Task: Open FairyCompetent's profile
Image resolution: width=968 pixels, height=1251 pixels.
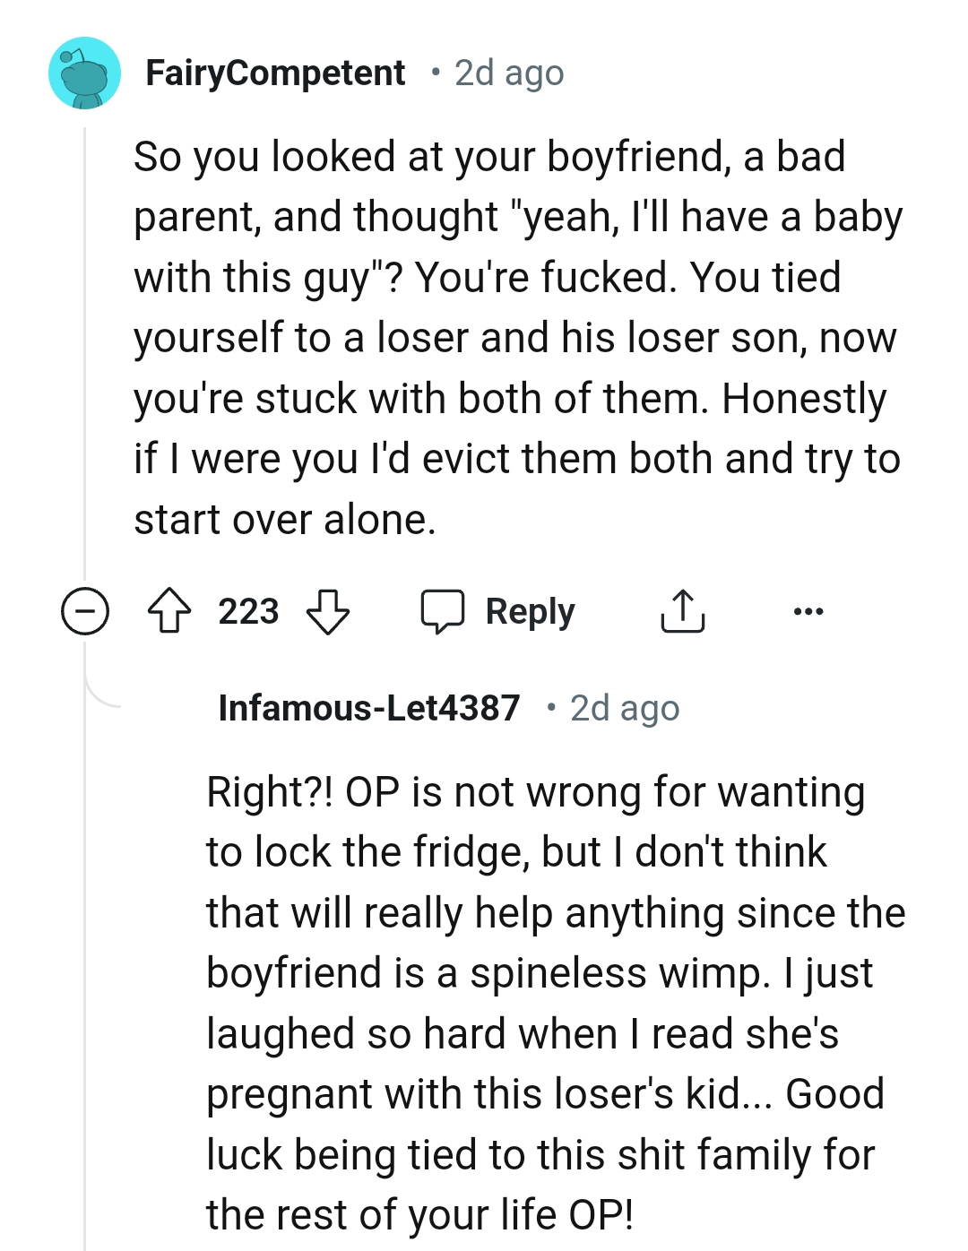Action: click(275, 72)
